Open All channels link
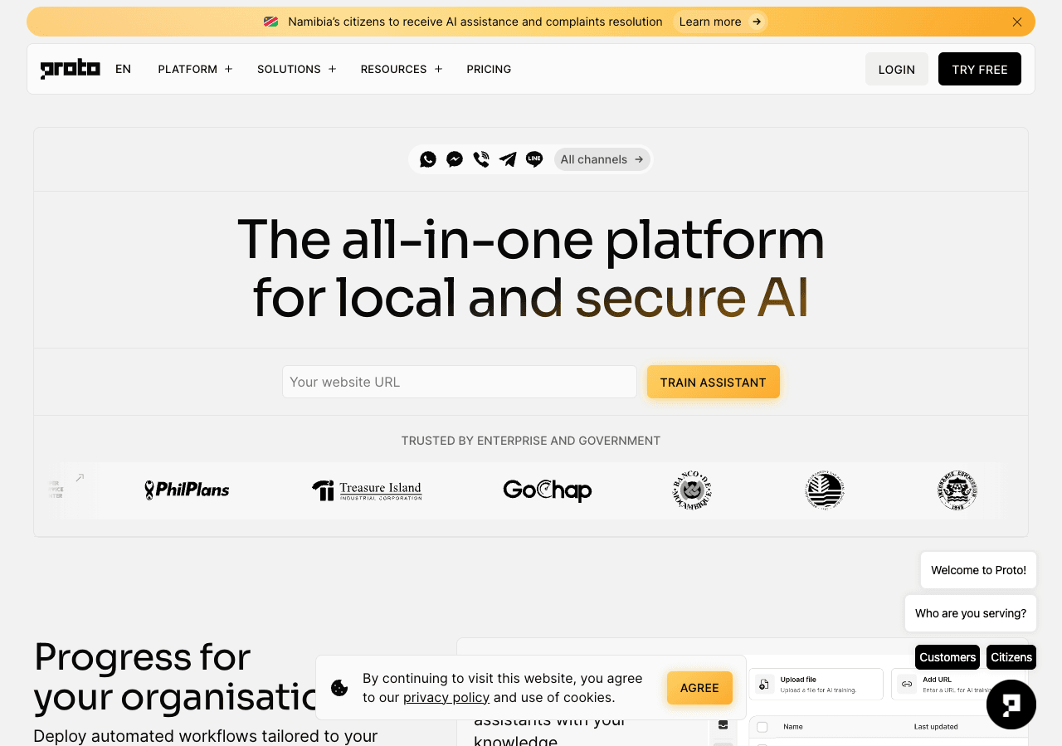The image size is (1062, 746). tap(602, 159)
